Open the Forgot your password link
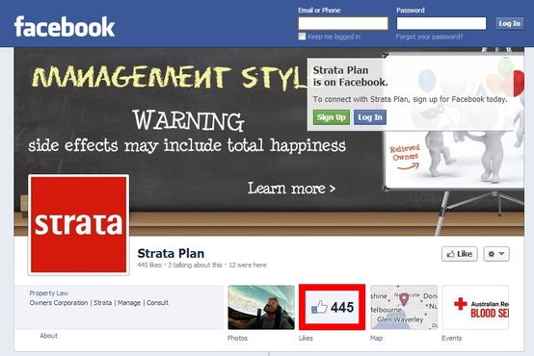The width and height of the screenshot is (534, 356). coord(429,37)
